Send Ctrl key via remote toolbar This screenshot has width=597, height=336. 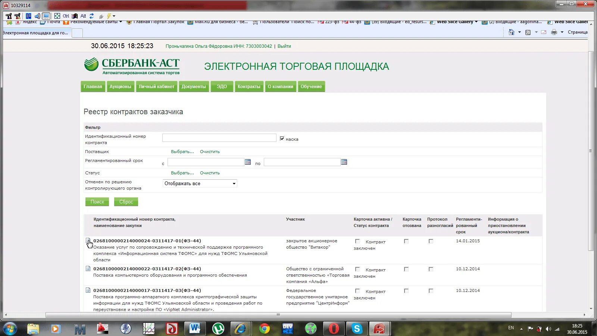66,16
